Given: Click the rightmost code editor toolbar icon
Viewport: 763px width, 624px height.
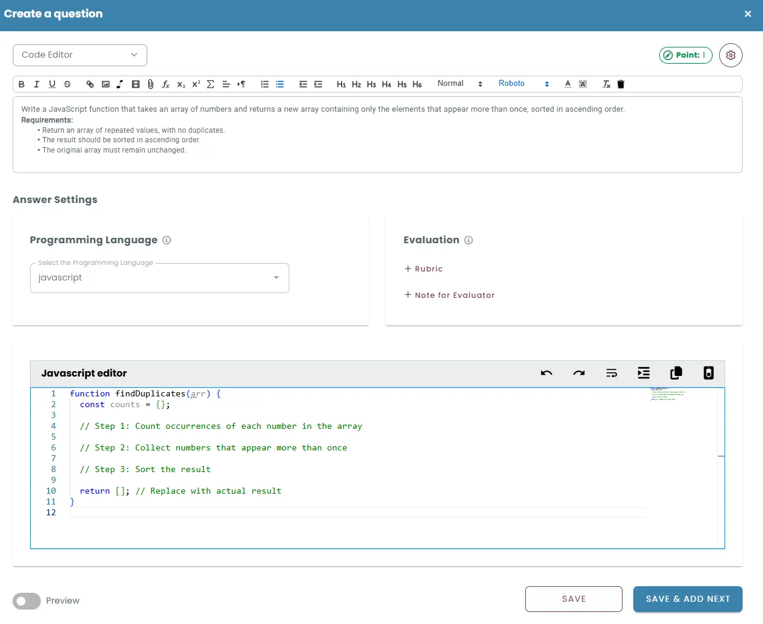Looking at the screenshot, I should point(708,373).
